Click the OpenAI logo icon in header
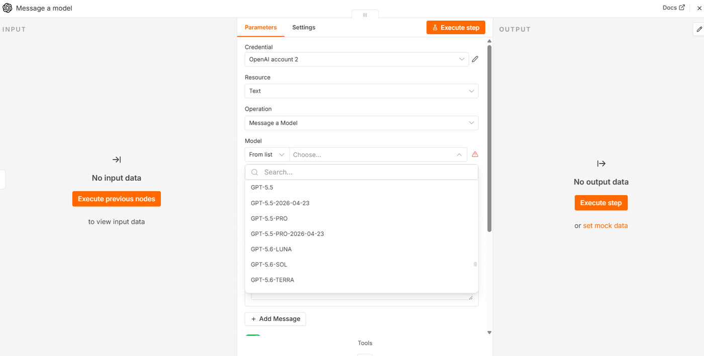Image resolution: width=704 pixels, height=356 pixels. (x=8, y=8)
